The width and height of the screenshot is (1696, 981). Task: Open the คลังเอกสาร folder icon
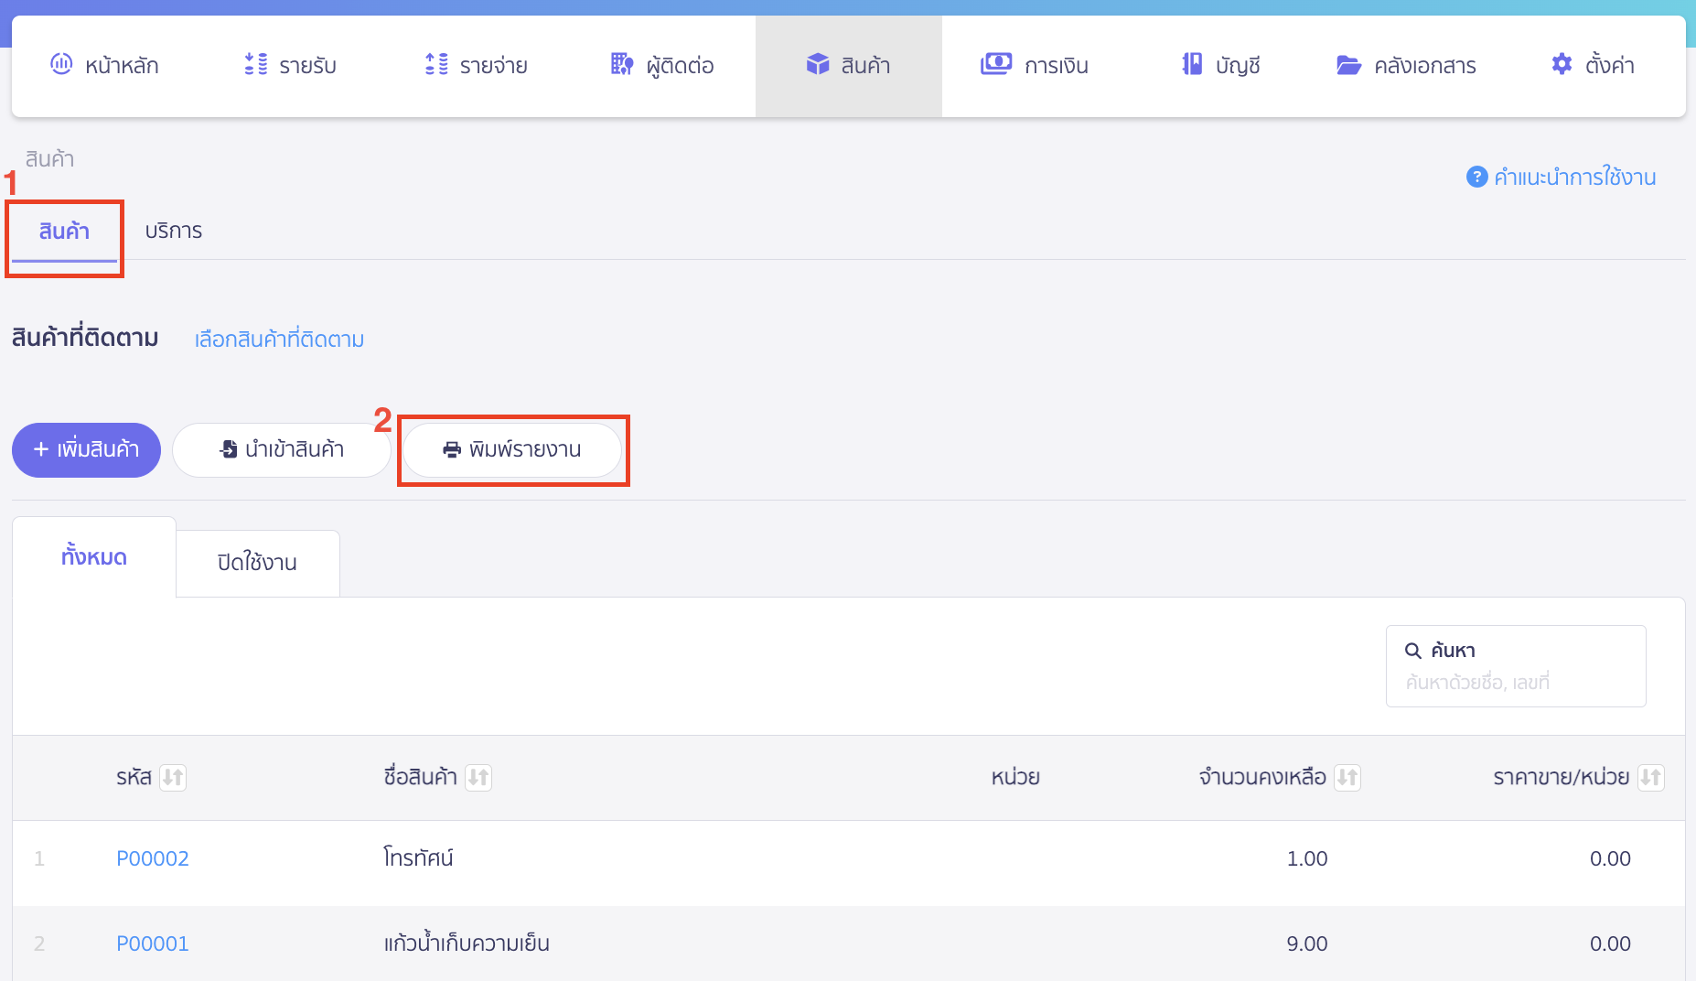[1348, 64]
